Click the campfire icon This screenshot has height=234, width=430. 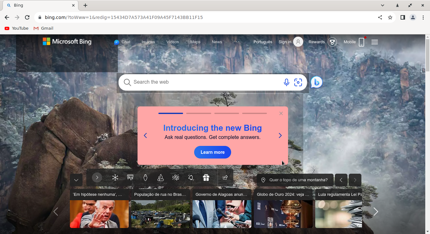click(161, 177)
